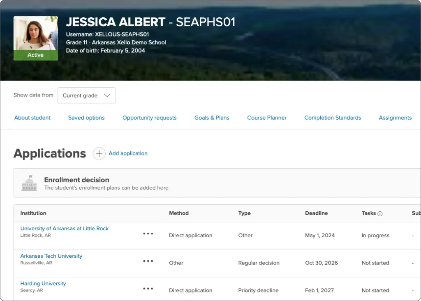Screen dimensions: 421x301
Task: Open options menu for Harding University
Action: click(148, 289)
